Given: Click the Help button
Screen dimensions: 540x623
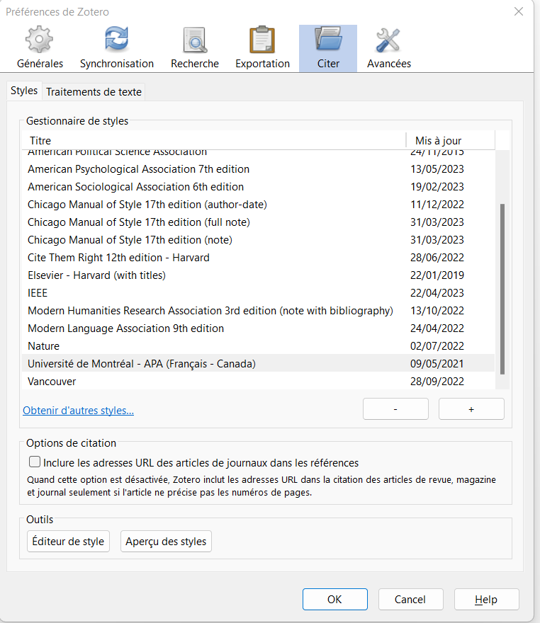Looking at the screenshot, I should coord(486,599).
